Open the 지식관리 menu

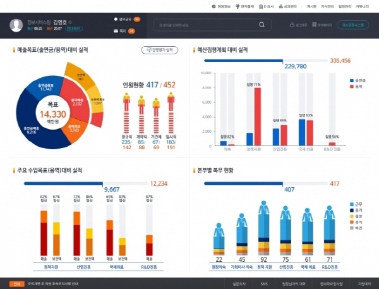coord(327,6)
